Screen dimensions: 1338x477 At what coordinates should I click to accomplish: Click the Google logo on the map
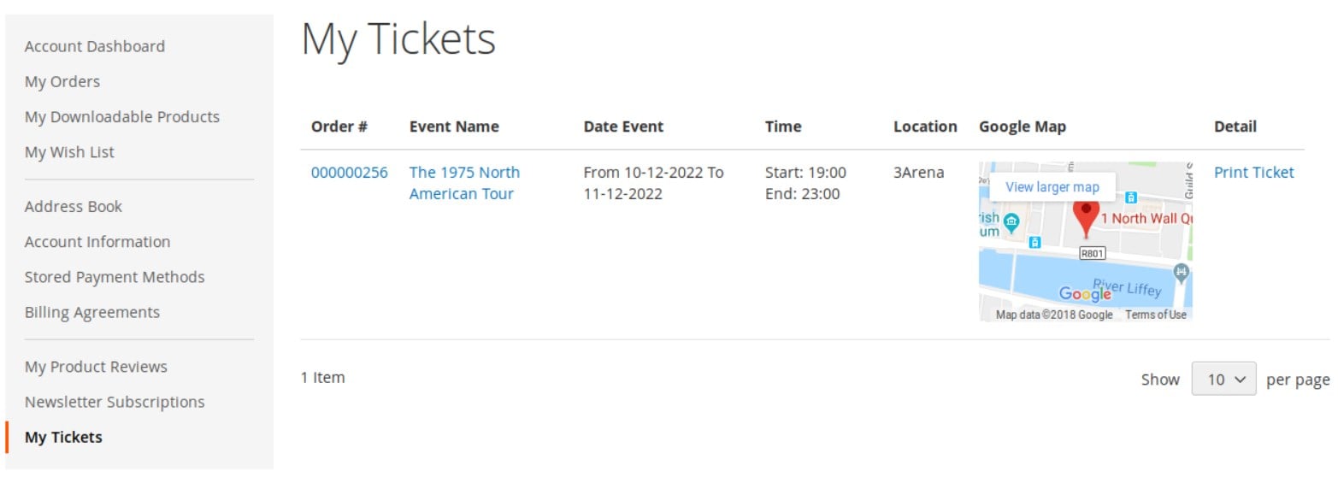(x=1085, y=294)
